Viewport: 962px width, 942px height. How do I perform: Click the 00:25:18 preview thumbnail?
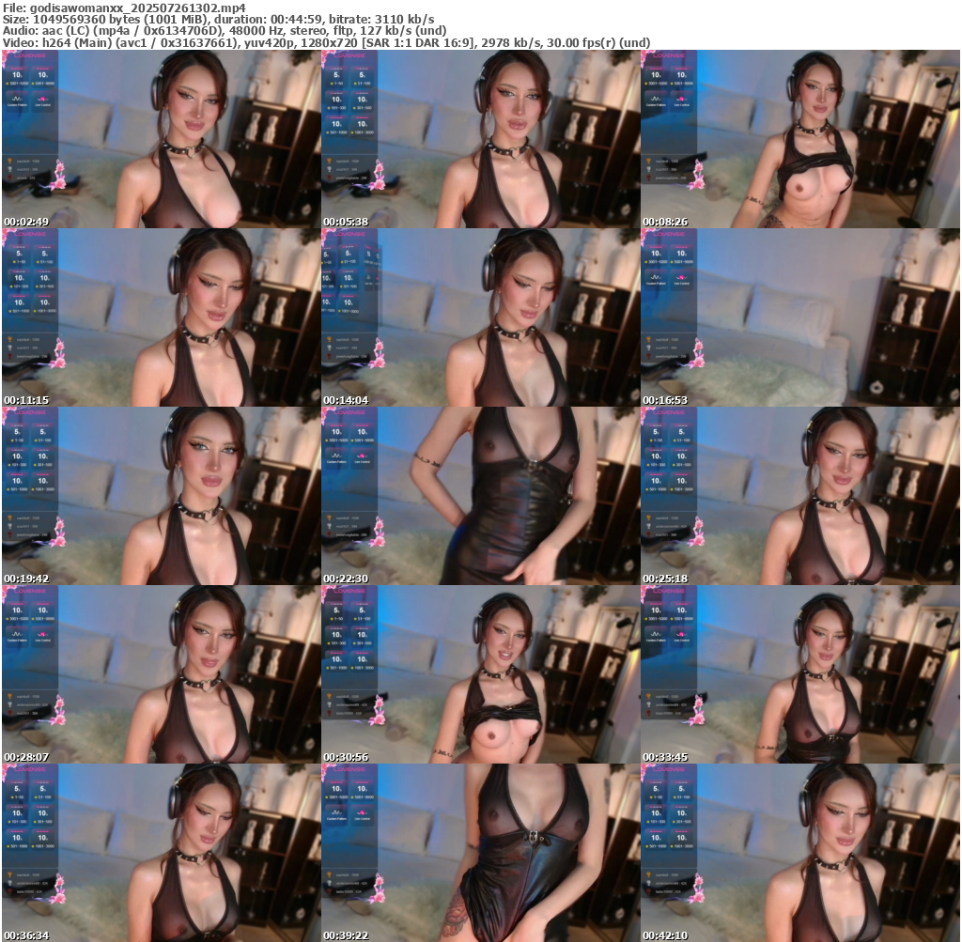coord(799,496)
